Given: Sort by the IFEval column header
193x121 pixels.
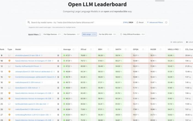Looking at the screenshot, I should pos(83,49).
